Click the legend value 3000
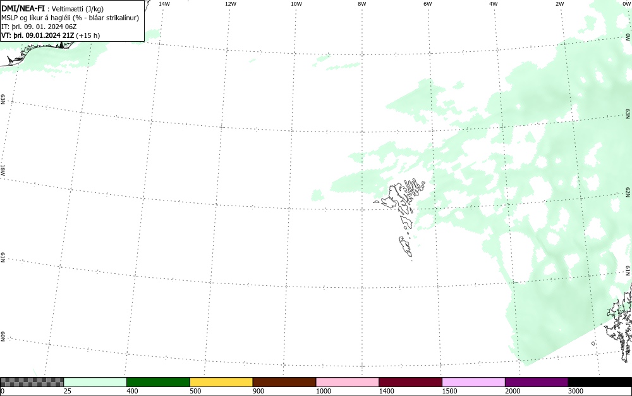The width and height of the screenshot is (632, 396). point(576,391)
